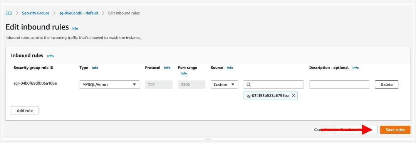Click the description text field
This screenshot has width=416, height=143.
(339, 85)
